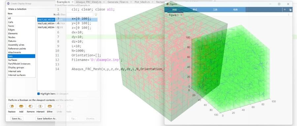This screenshot has height=126, width=297.
Task: Click the Remove boolean icon
Action: point(31,106)
